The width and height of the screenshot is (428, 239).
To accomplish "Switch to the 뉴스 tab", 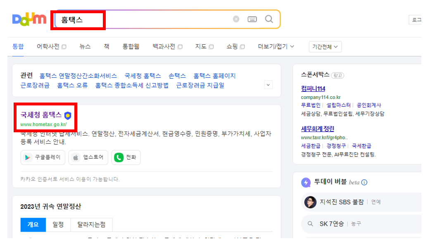I will coord(84,46).
